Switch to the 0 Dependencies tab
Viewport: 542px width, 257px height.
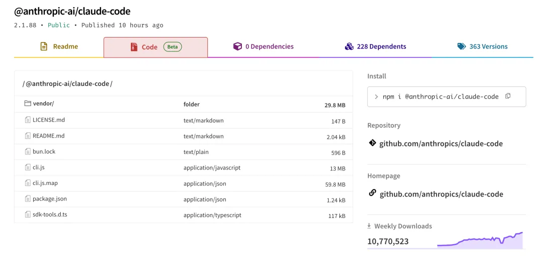(263, 46)
